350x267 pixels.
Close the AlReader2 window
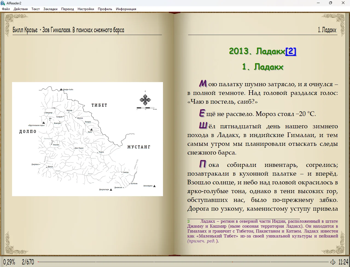coord(343,3)
